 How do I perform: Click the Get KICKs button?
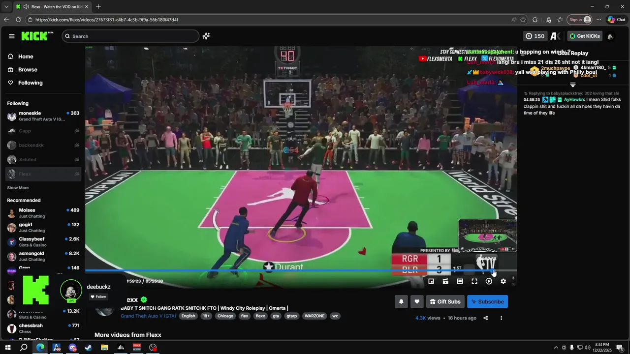(x=585, y=36)
